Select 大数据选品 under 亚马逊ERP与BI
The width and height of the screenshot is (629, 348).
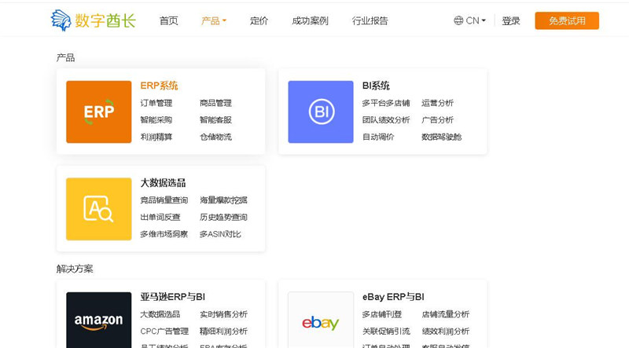[x=160, y=314]
